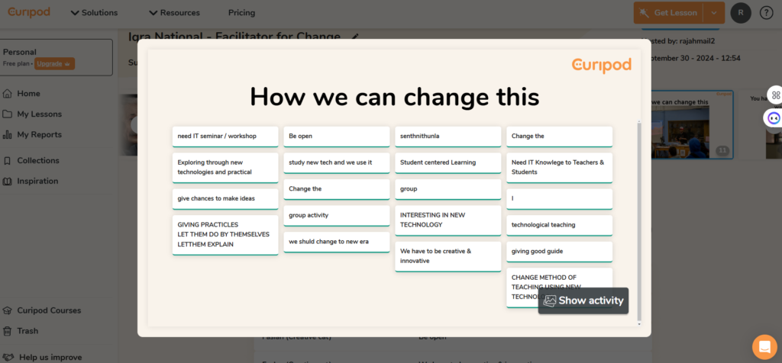Screen dimensions: 782x363
Task: Go to My Lessons in sidebar
Action: pos(40,114)
